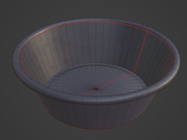The width and height of the screenshot is (187, 140).
Task: Select the red seam on outer wall
Action: click(42, 102)
